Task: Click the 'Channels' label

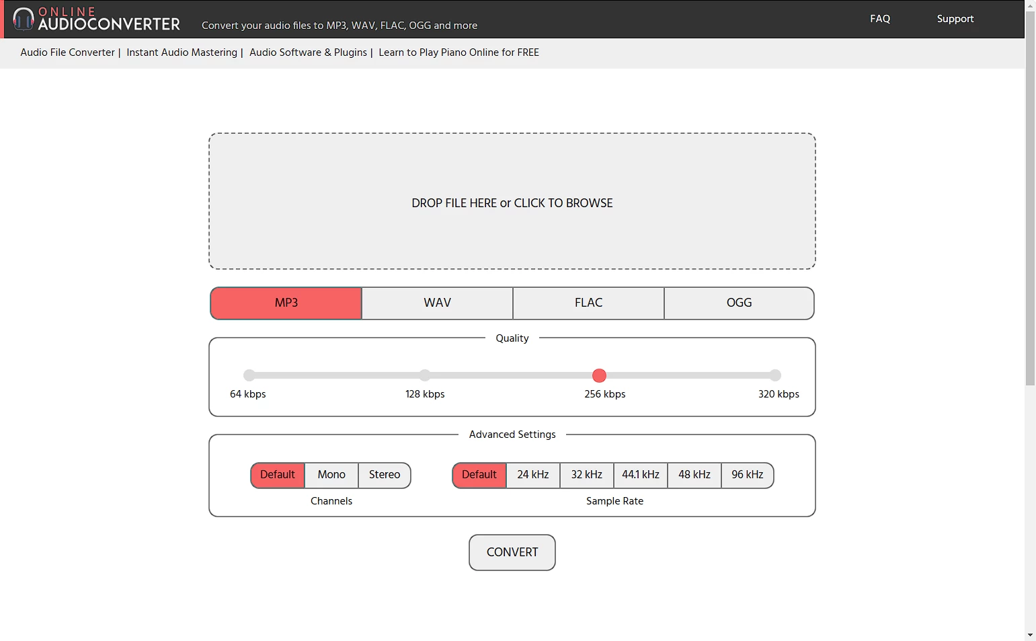Action: click(331, 501)
